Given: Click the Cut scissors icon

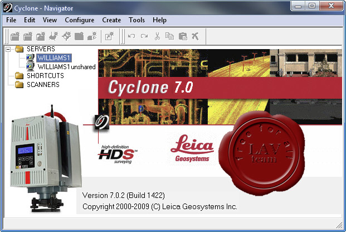Looking at the screenshot, I should click(x=157, y=36).
